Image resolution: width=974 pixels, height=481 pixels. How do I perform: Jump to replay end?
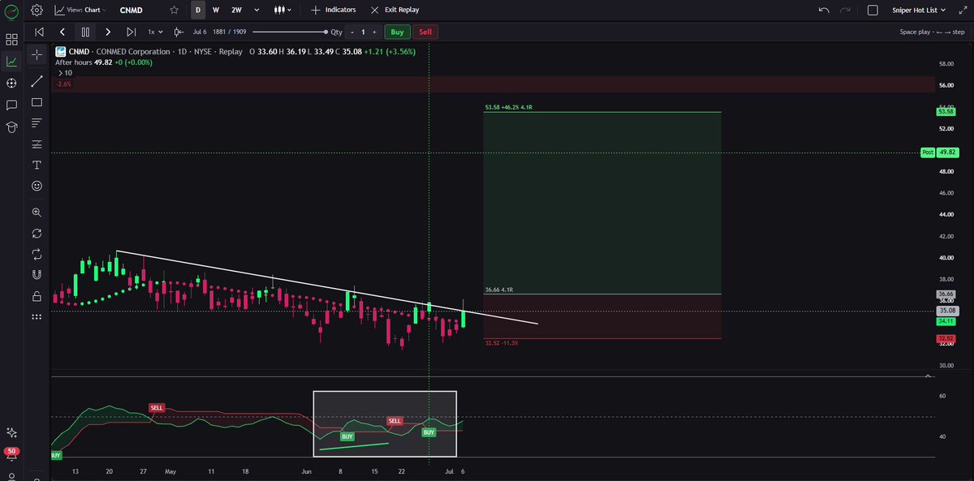click(x=131, y=32)
